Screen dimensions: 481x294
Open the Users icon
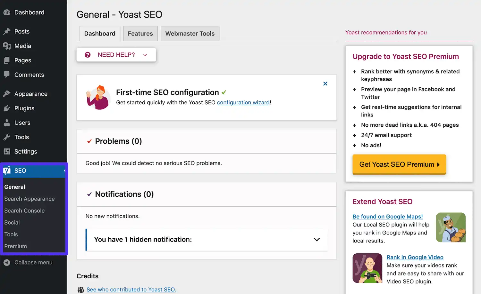click(7, 123)
